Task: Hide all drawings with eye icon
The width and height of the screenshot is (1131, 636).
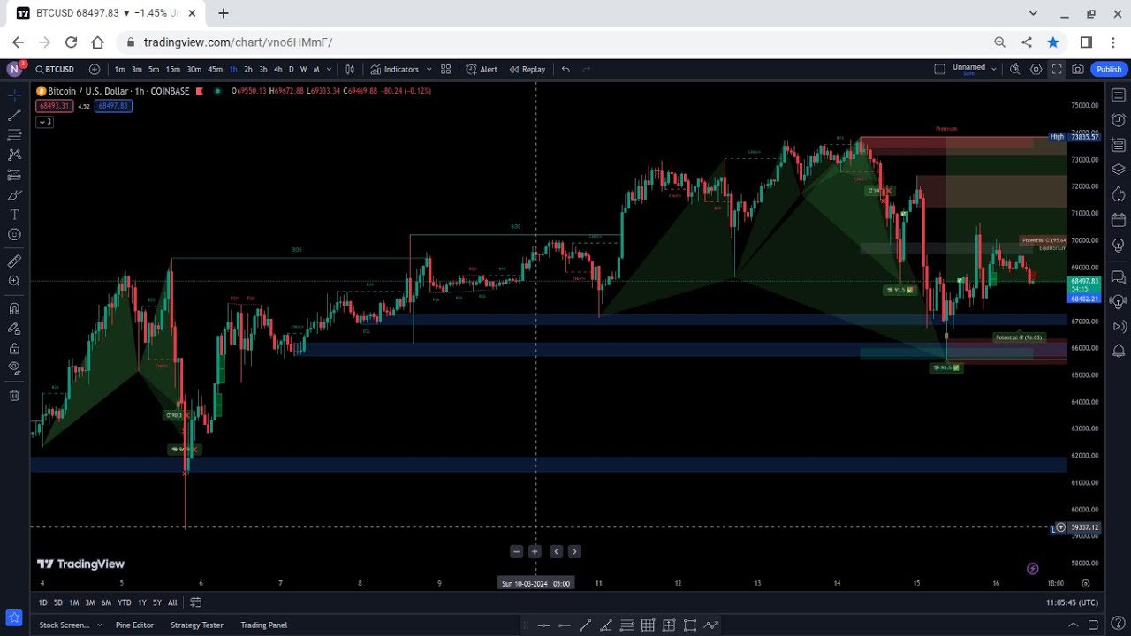Action: pos(14,367)
